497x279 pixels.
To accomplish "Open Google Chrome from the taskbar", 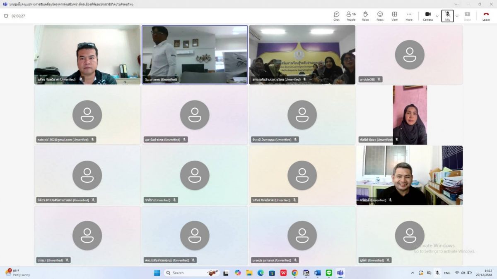I will click(294, 273).
